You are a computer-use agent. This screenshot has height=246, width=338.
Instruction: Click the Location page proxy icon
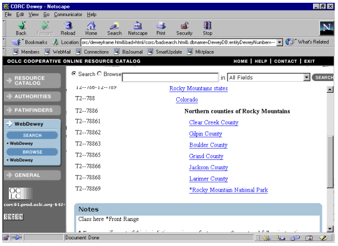point(55,42)
